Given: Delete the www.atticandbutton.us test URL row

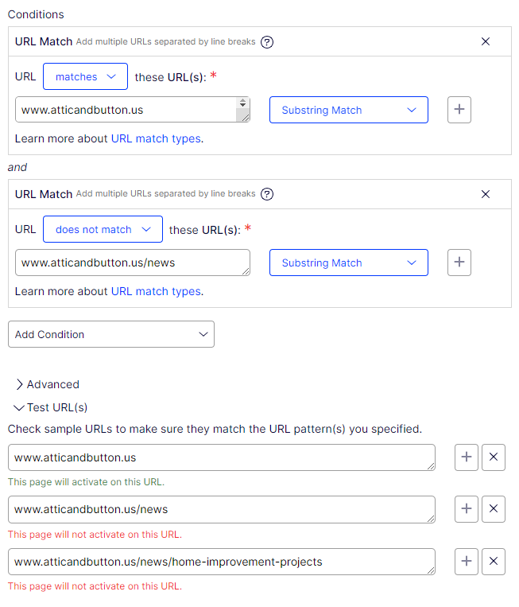Looking at the screenshot, I should [x=494, y=457].
